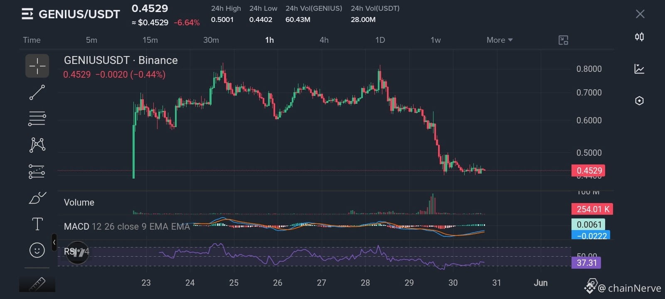Click the 0.8000 price axis label
The image size is (665, 299).
pyautogui.click(x=589, y=69)
